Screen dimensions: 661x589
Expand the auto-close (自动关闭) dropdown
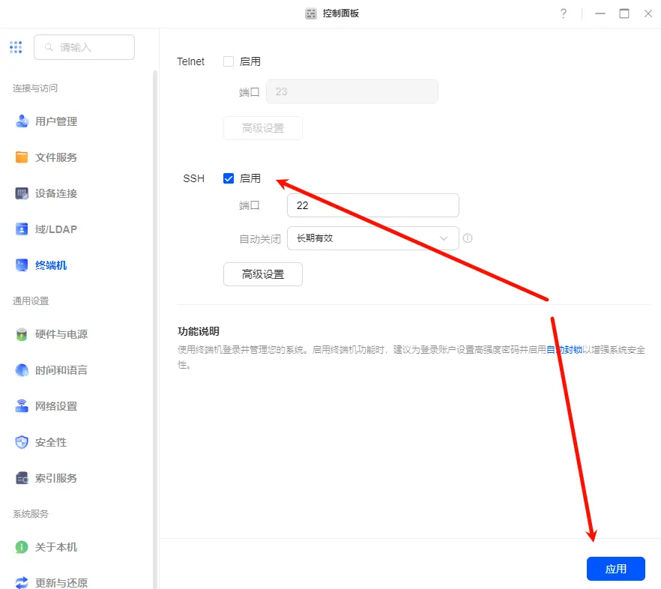(372, 238)
